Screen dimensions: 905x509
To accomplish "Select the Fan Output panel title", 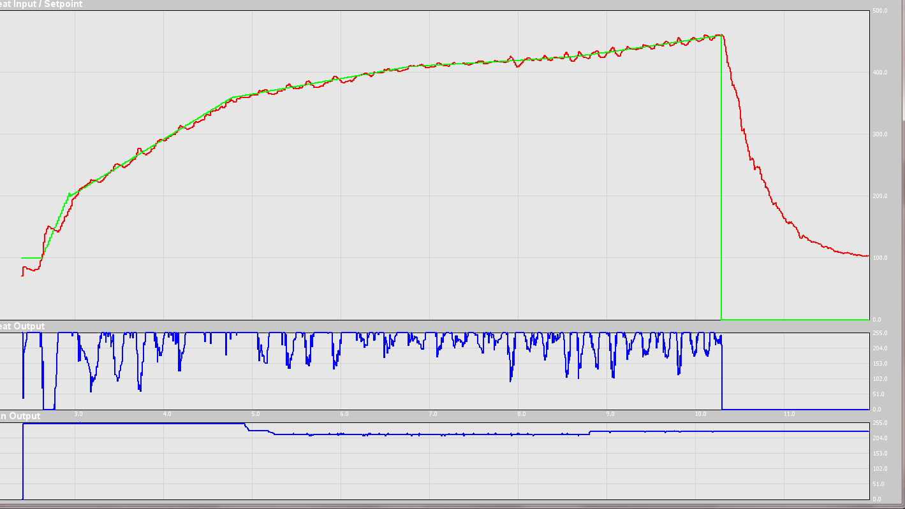I will pyautogui.click(x=21, y=416).
